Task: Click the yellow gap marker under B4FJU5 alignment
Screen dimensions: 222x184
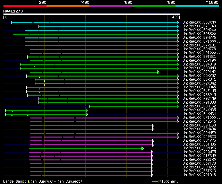Action: (40, 93)
